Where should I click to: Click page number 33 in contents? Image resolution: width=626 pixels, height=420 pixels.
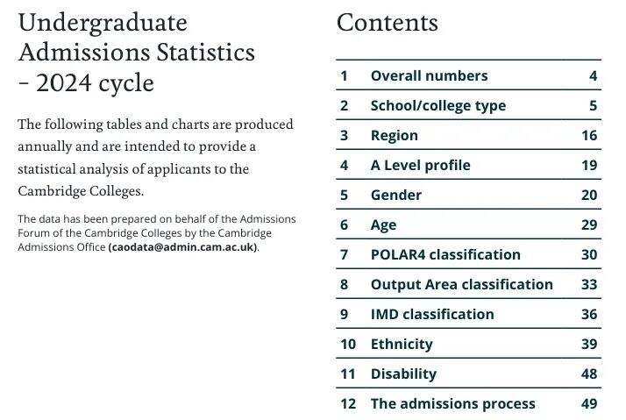tap(588, 284)
